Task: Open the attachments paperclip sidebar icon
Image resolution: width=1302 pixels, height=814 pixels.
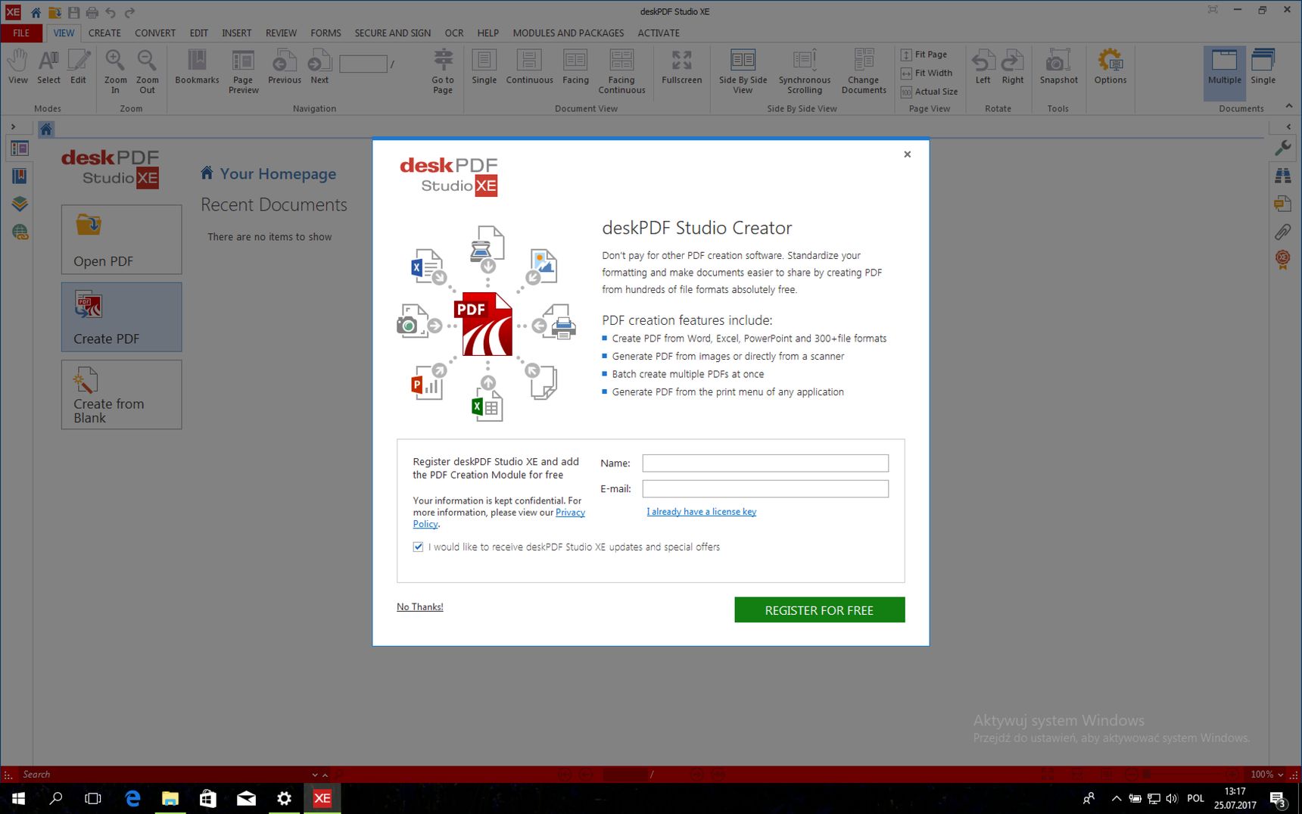Action: pyautogui.click(x=1282, y=232)
